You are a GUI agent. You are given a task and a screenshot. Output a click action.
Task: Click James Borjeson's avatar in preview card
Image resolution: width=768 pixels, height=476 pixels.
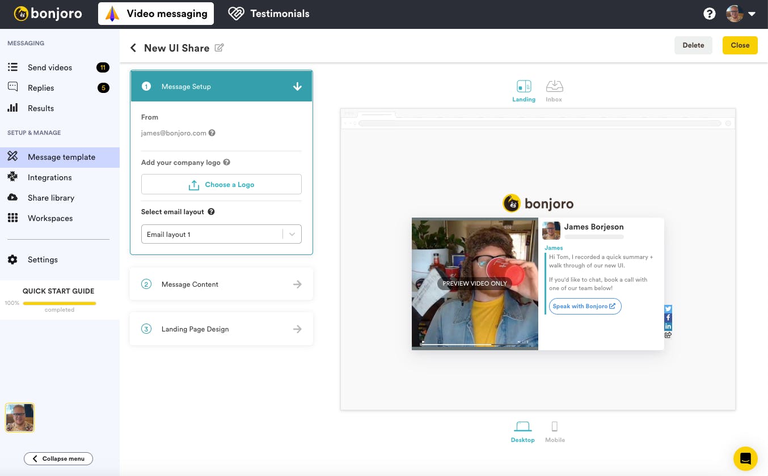tap(551, 231)
